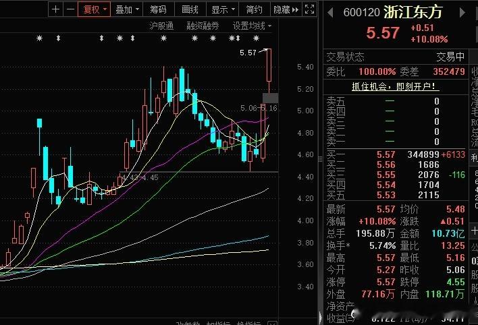Click the 卖五 ask row
478x325 pixels.
[x=396, y=101]
